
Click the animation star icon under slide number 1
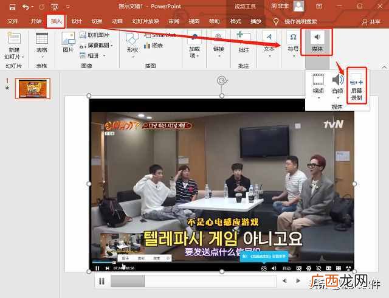click(7, 88)
